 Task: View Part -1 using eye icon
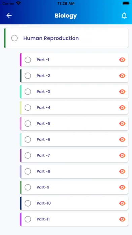click(122, 60)
